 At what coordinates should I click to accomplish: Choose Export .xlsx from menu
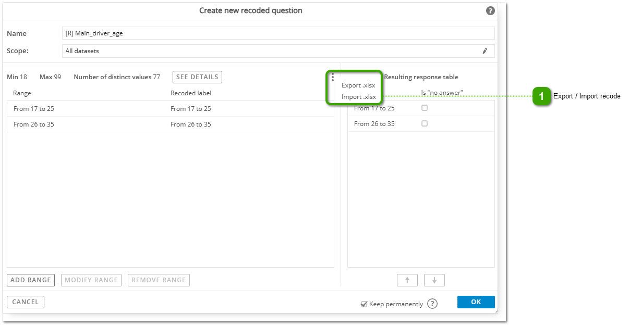point(358,85)
